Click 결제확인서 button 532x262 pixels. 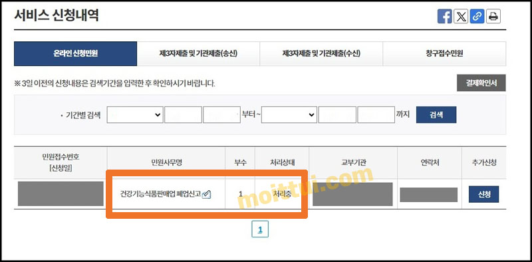(x=481, y=83)
